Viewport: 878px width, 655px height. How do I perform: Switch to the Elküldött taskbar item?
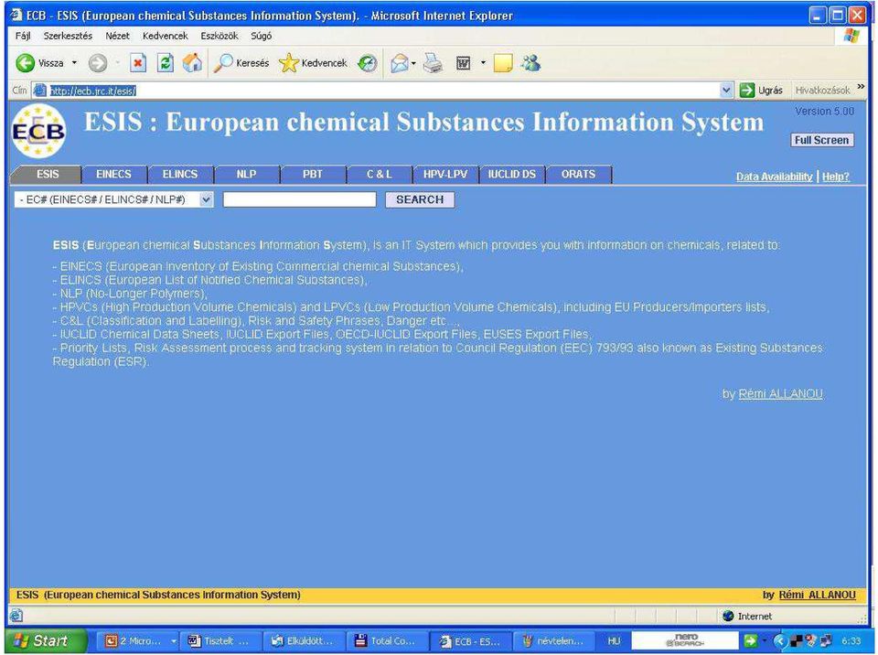click(x=305, y=641)
